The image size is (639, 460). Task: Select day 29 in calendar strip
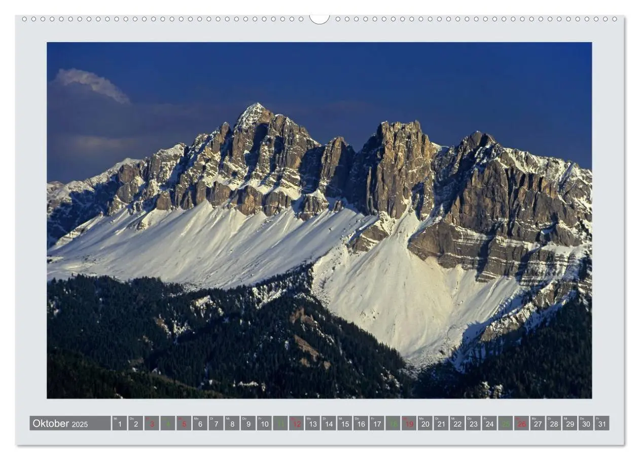[570, 423]
